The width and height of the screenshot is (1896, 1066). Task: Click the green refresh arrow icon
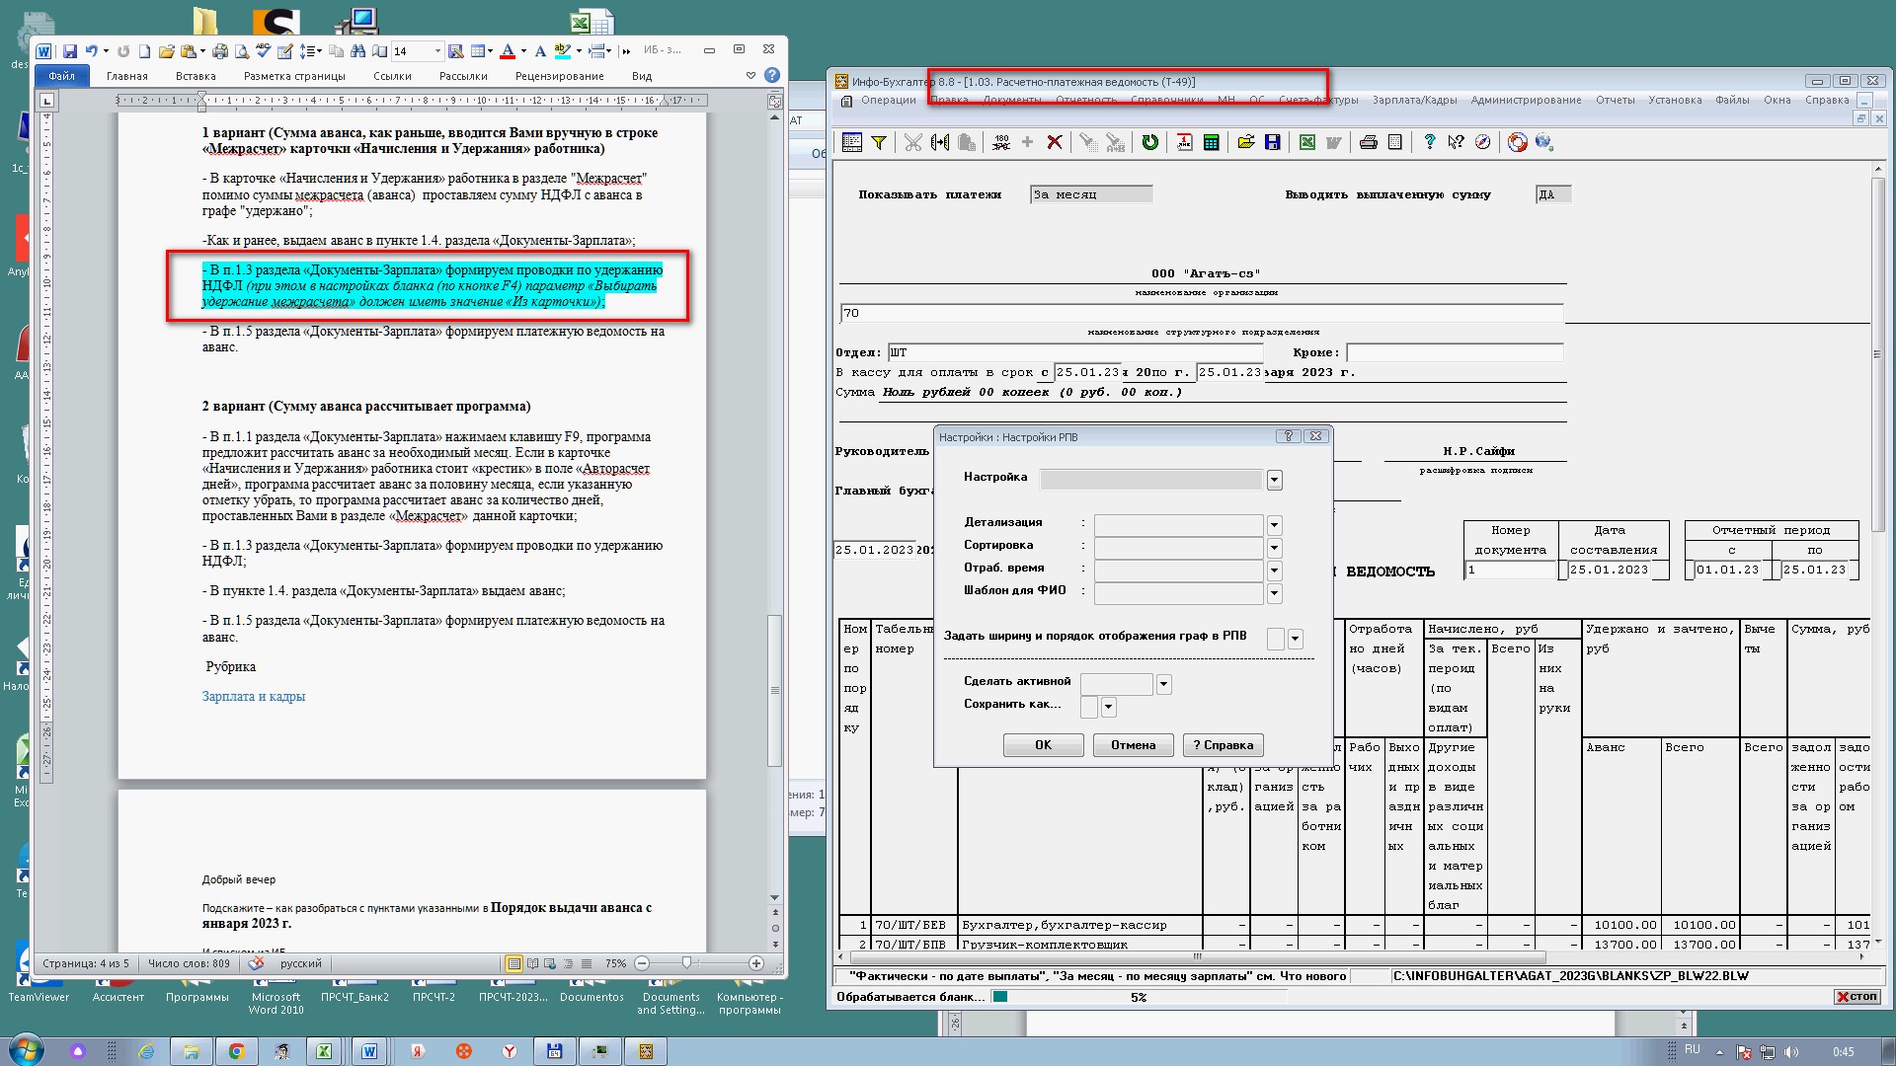click(1150, 143)
